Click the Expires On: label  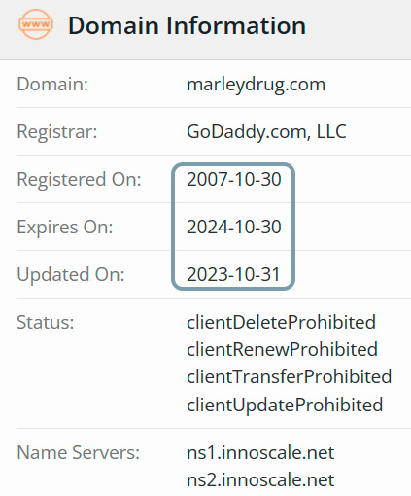65,227
